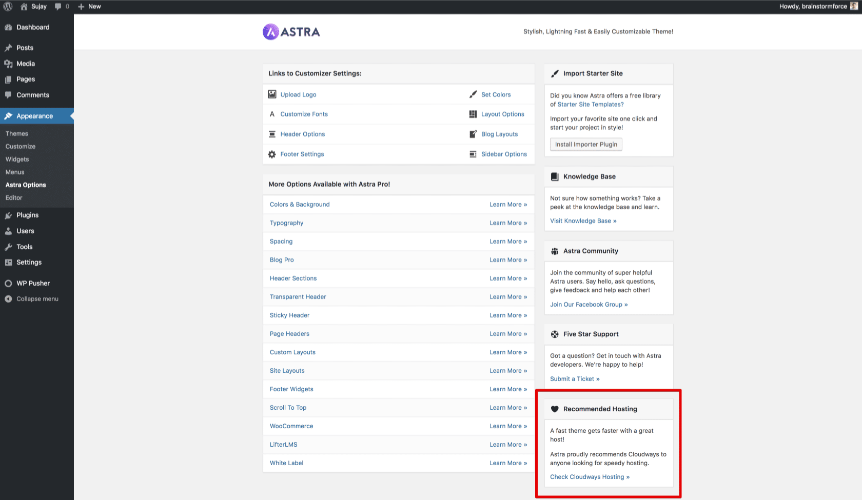Click Learn More for Page Headers

pos(508,334)
